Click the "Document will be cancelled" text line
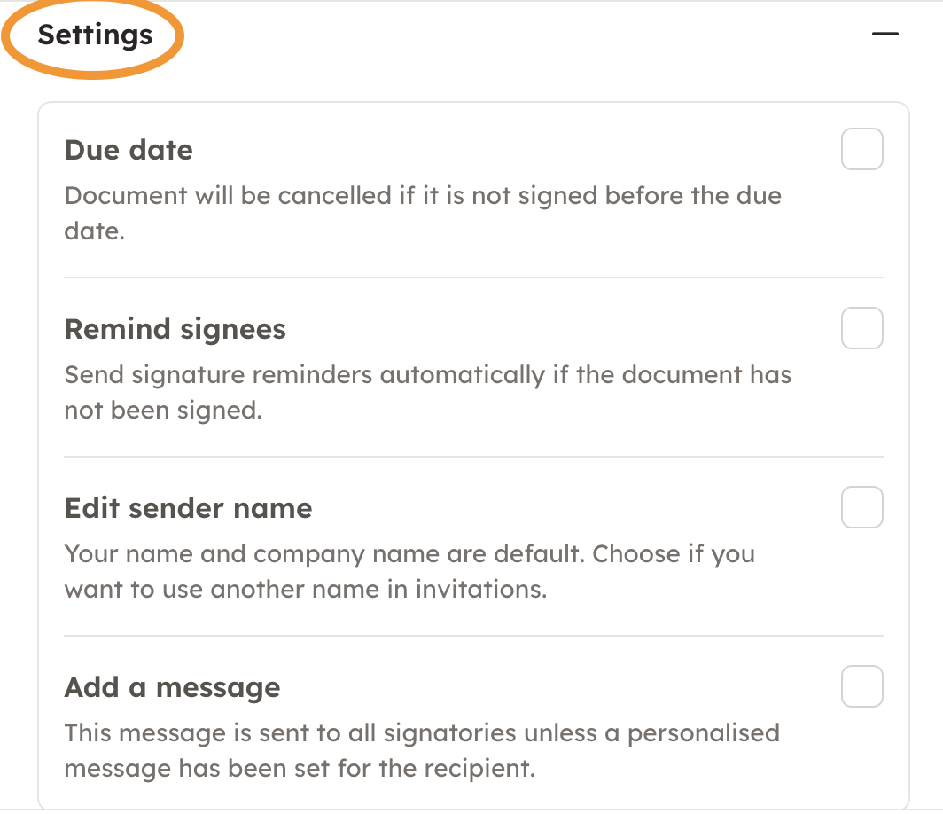The width and height of the screenshot is (943, 814). click(x=423, y=195)
